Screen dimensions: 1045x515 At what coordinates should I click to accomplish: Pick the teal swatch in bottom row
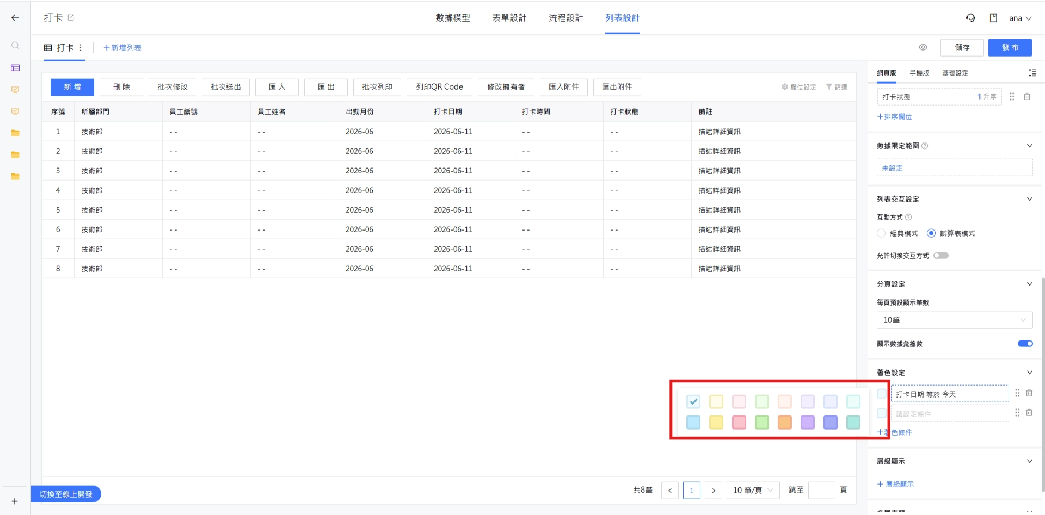point(853,422)
